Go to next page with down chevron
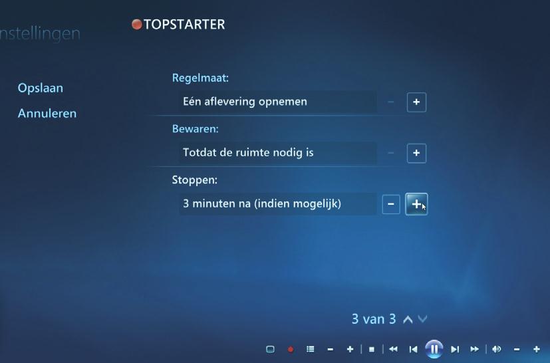Viewport: 550px width, 363px height. pyautogui.click(x=423, y=319)
